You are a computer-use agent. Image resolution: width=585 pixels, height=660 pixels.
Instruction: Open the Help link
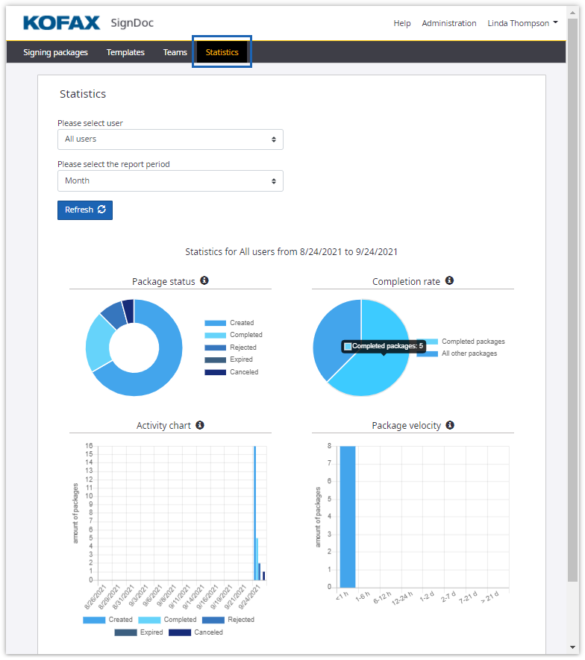pyautogui.click(x=402, y=23)
